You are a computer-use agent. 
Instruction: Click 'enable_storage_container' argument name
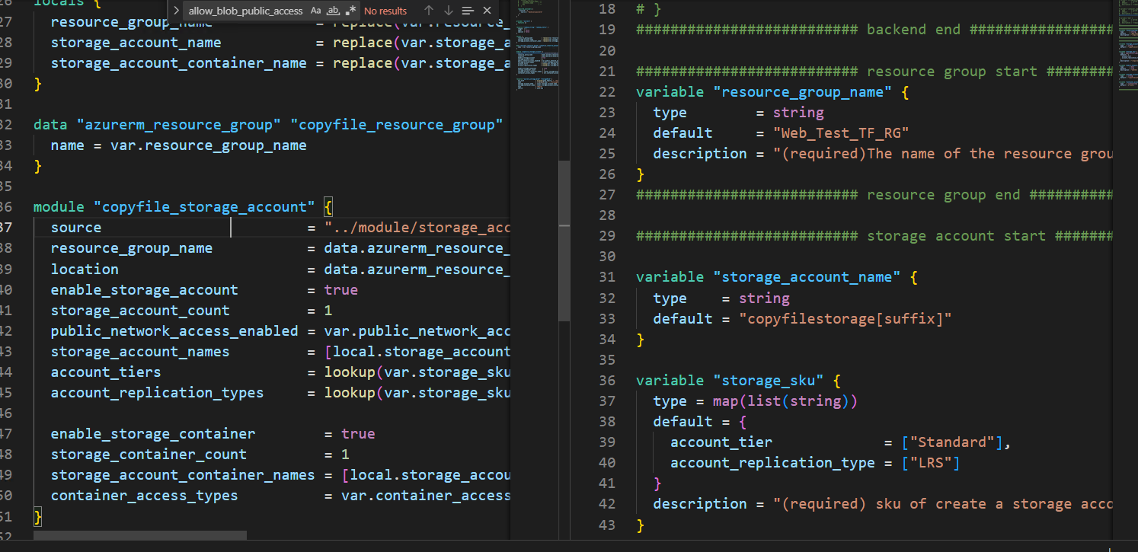(153, 433)
